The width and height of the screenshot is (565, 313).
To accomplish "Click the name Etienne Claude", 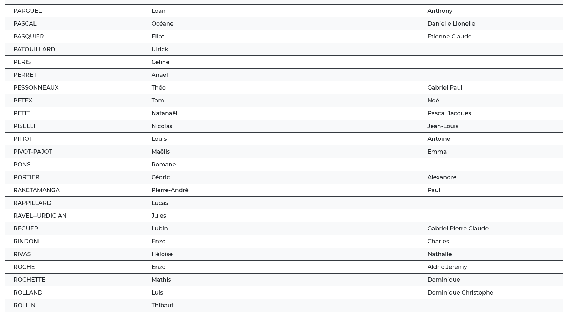I will pos(449,37).
